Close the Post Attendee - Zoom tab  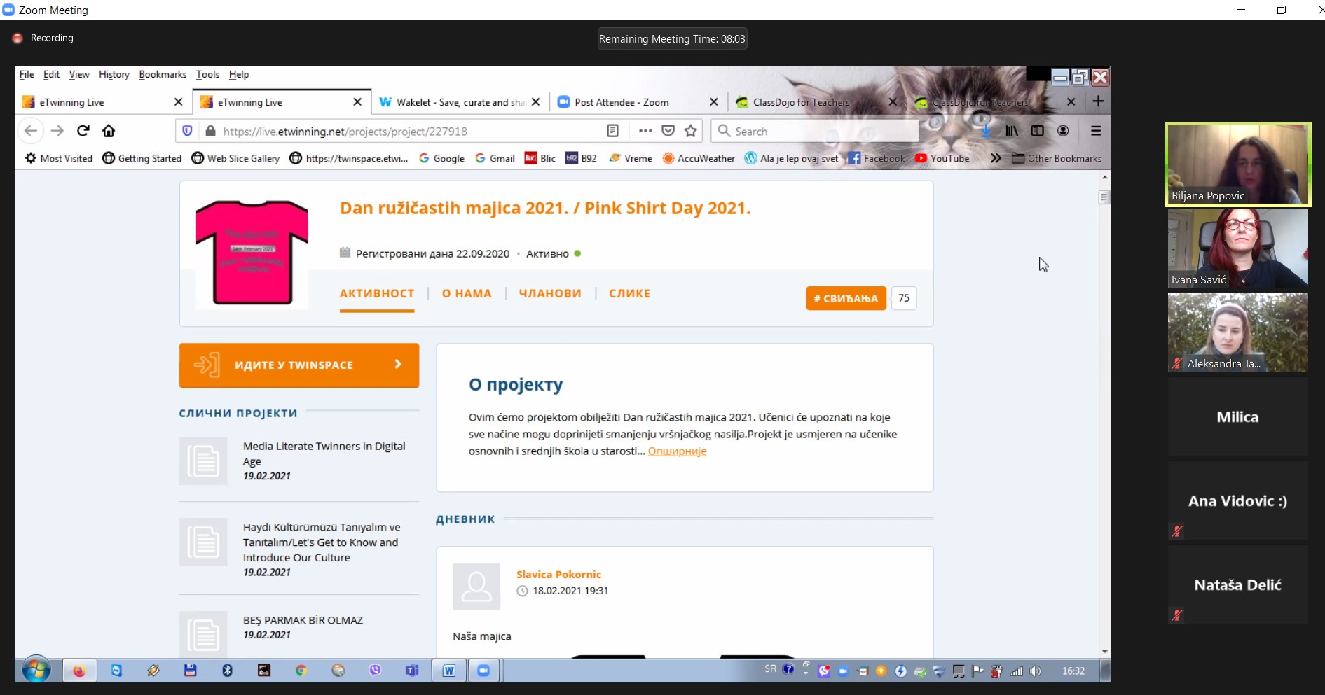click(x=713, y=102)
